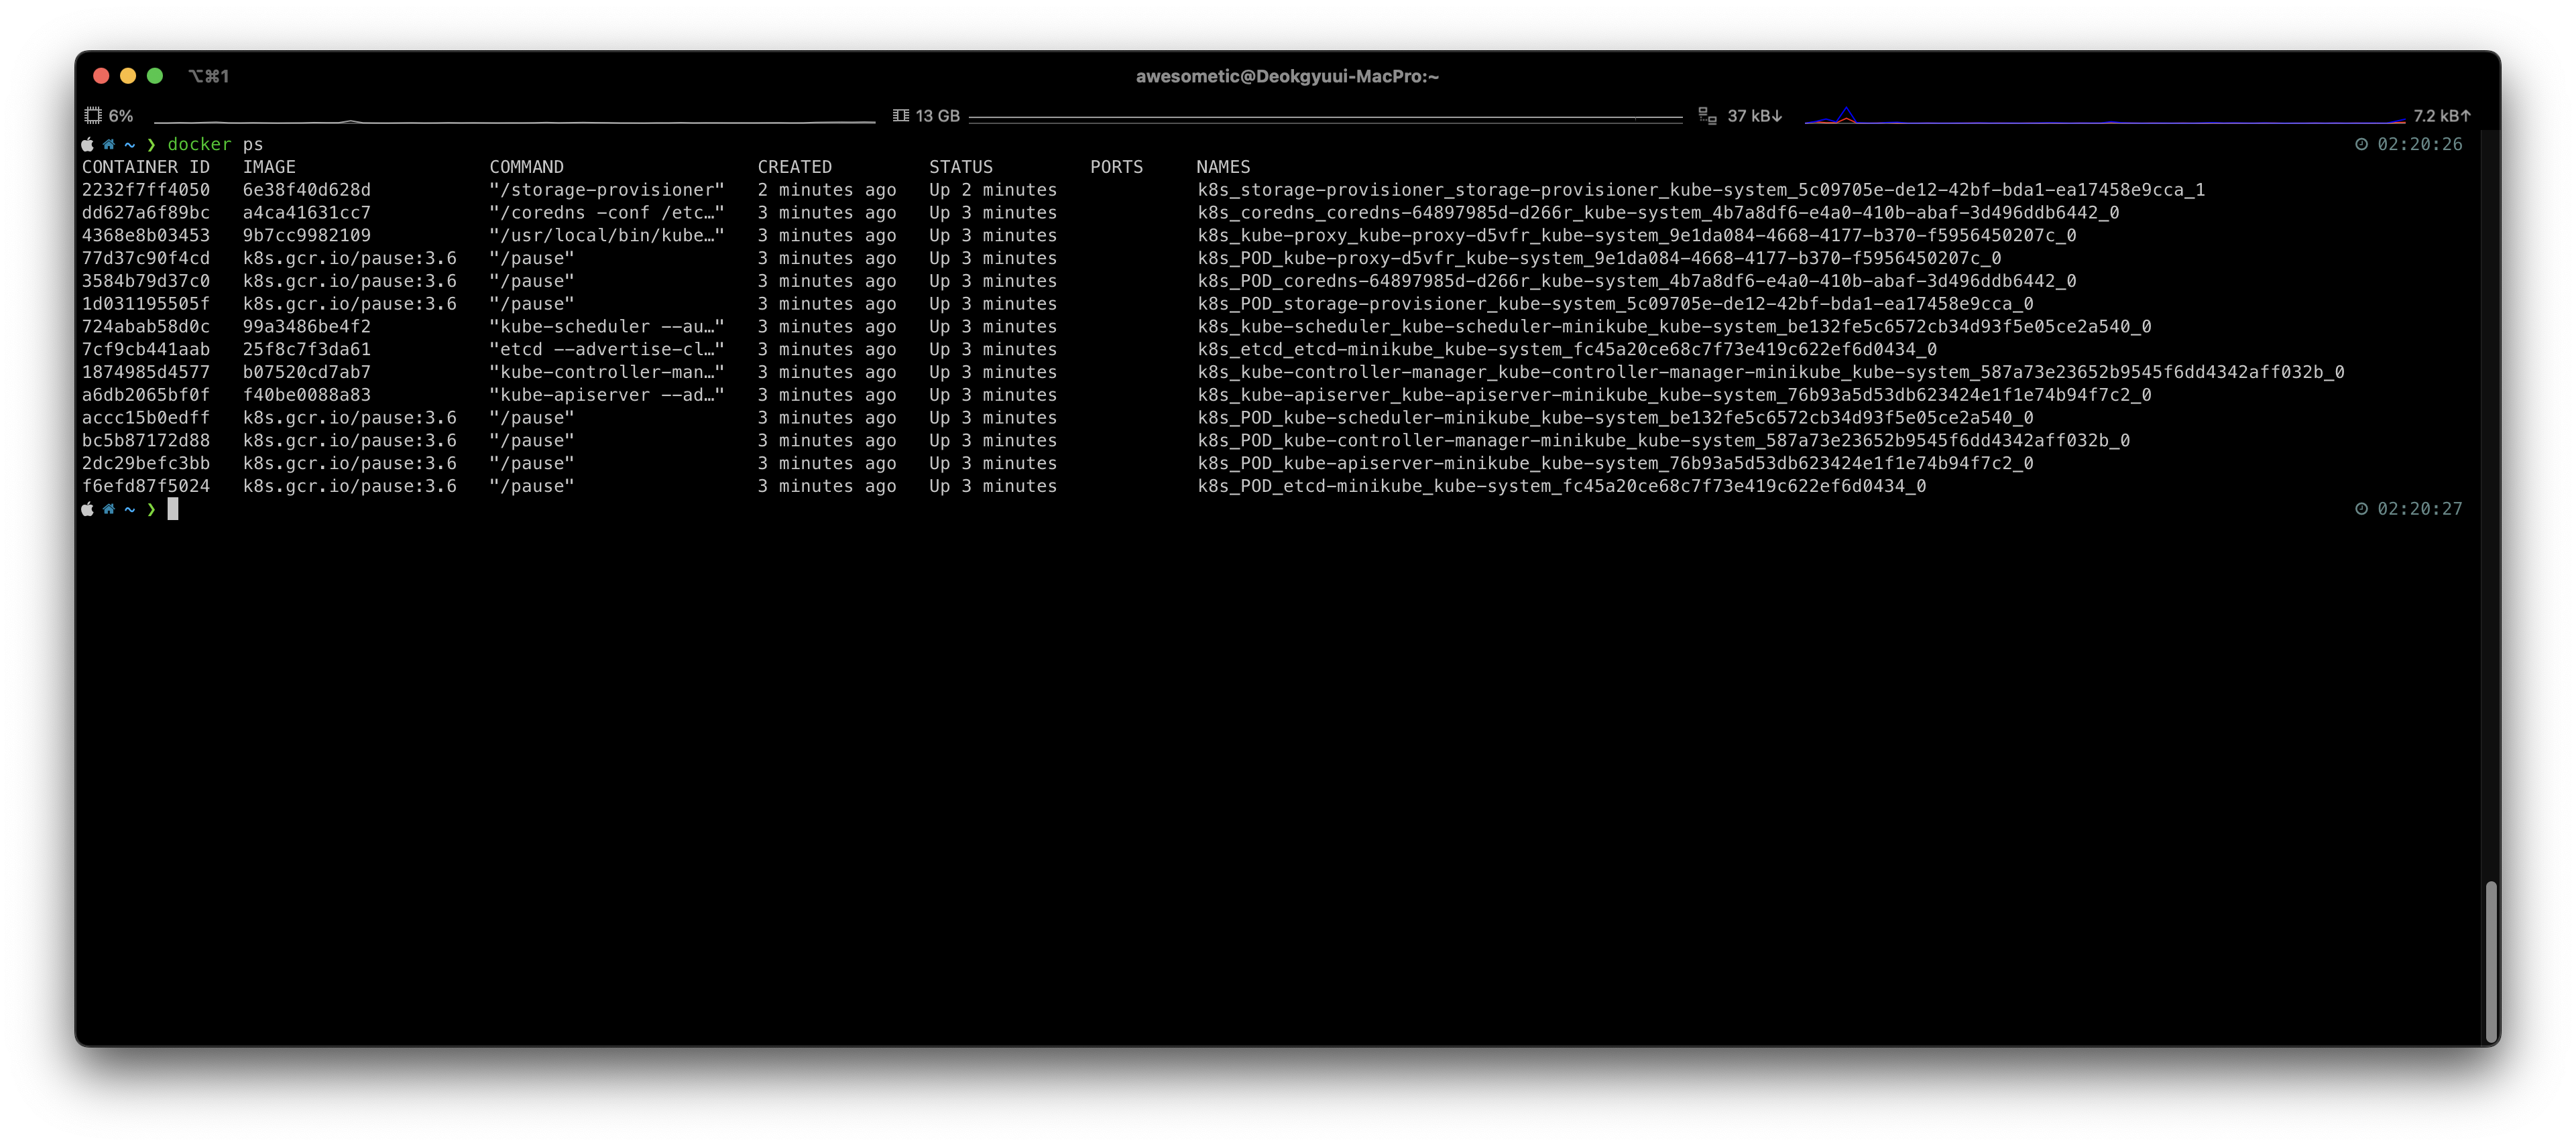Image resolution: width=2576 pixels, height=1146 pixels.
Task: Click the Apple logo on the bottom prompt
Action: click(88, 509)
